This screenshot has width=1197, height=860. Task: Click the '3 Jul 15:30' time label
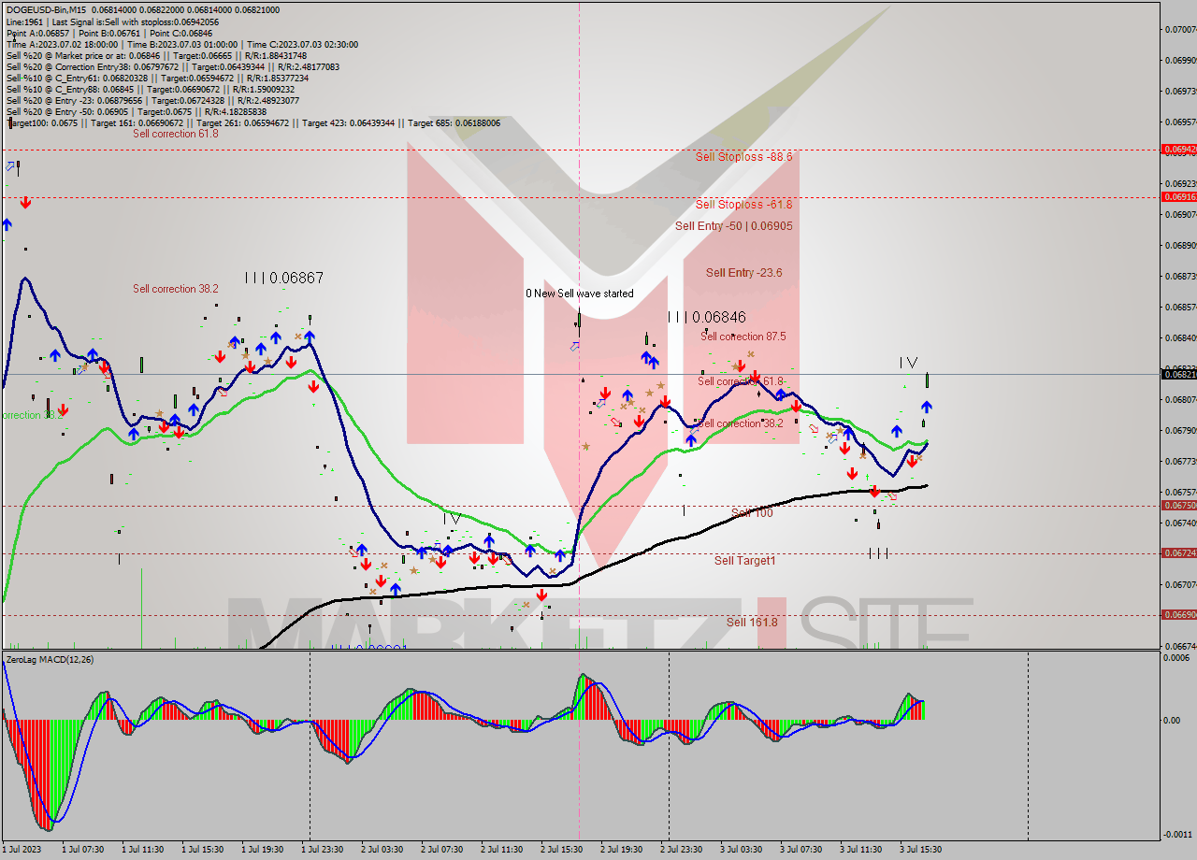pos(920,850)
